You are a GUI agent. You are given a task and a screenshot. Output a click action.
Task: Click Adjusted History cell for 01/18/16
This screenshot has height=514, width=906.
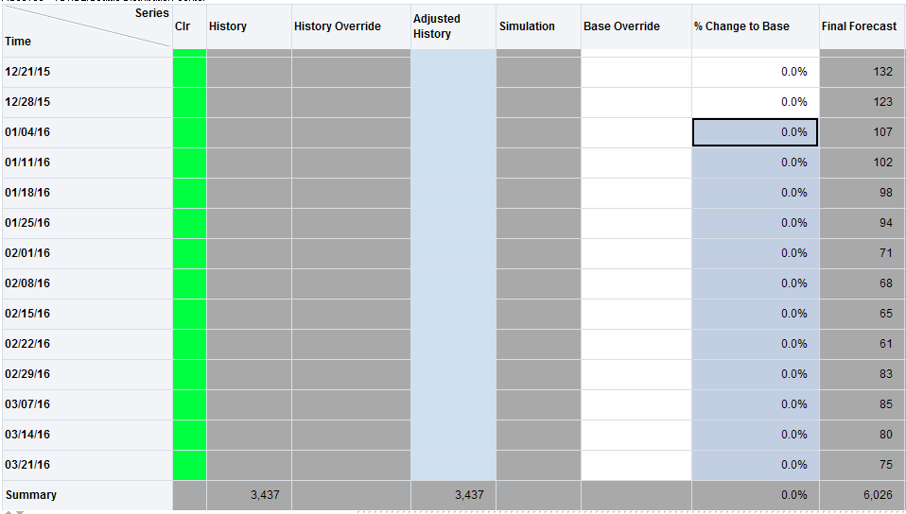(454, 193)
